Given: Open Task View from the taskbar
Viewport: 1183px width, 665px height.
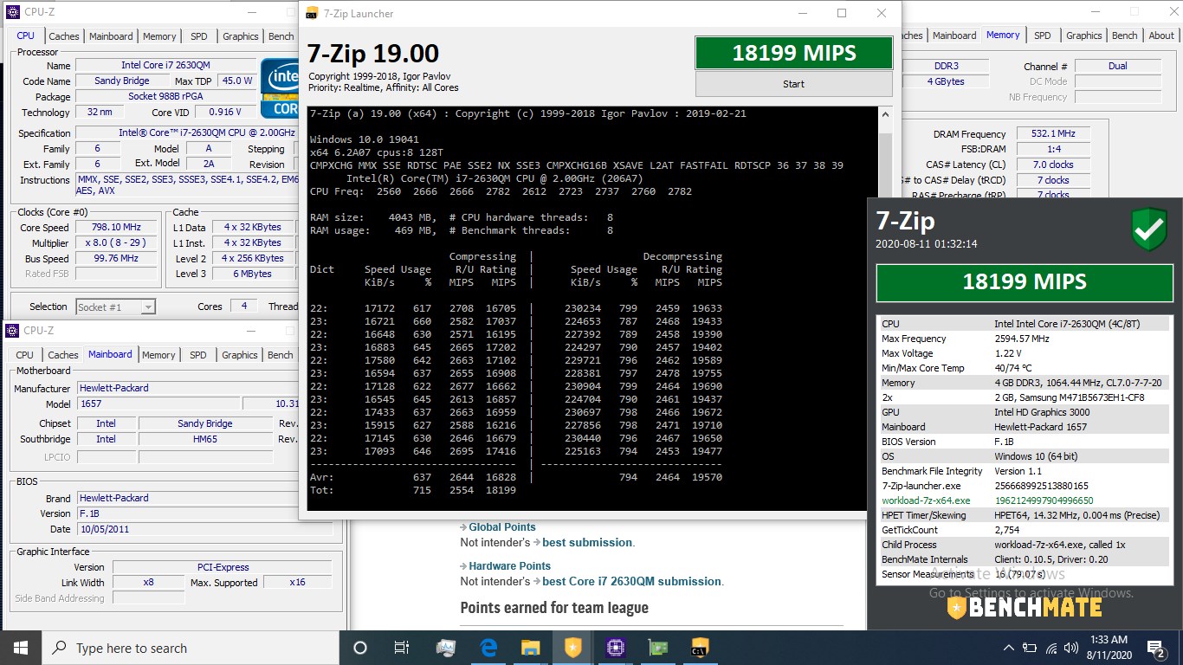Looking at the screenshot, I should click(402, 648).
